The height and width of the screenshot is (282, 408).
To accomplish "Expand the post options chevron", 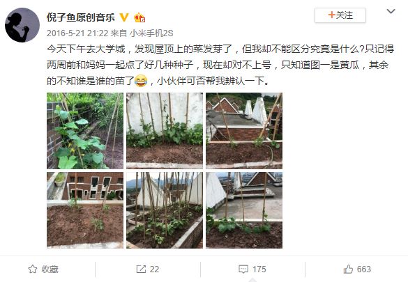I will click(391, 11).
